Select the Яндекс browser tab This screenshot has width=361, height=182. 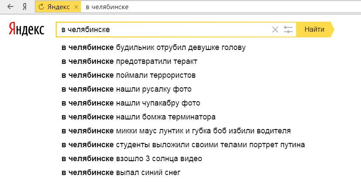pos(58,7)
